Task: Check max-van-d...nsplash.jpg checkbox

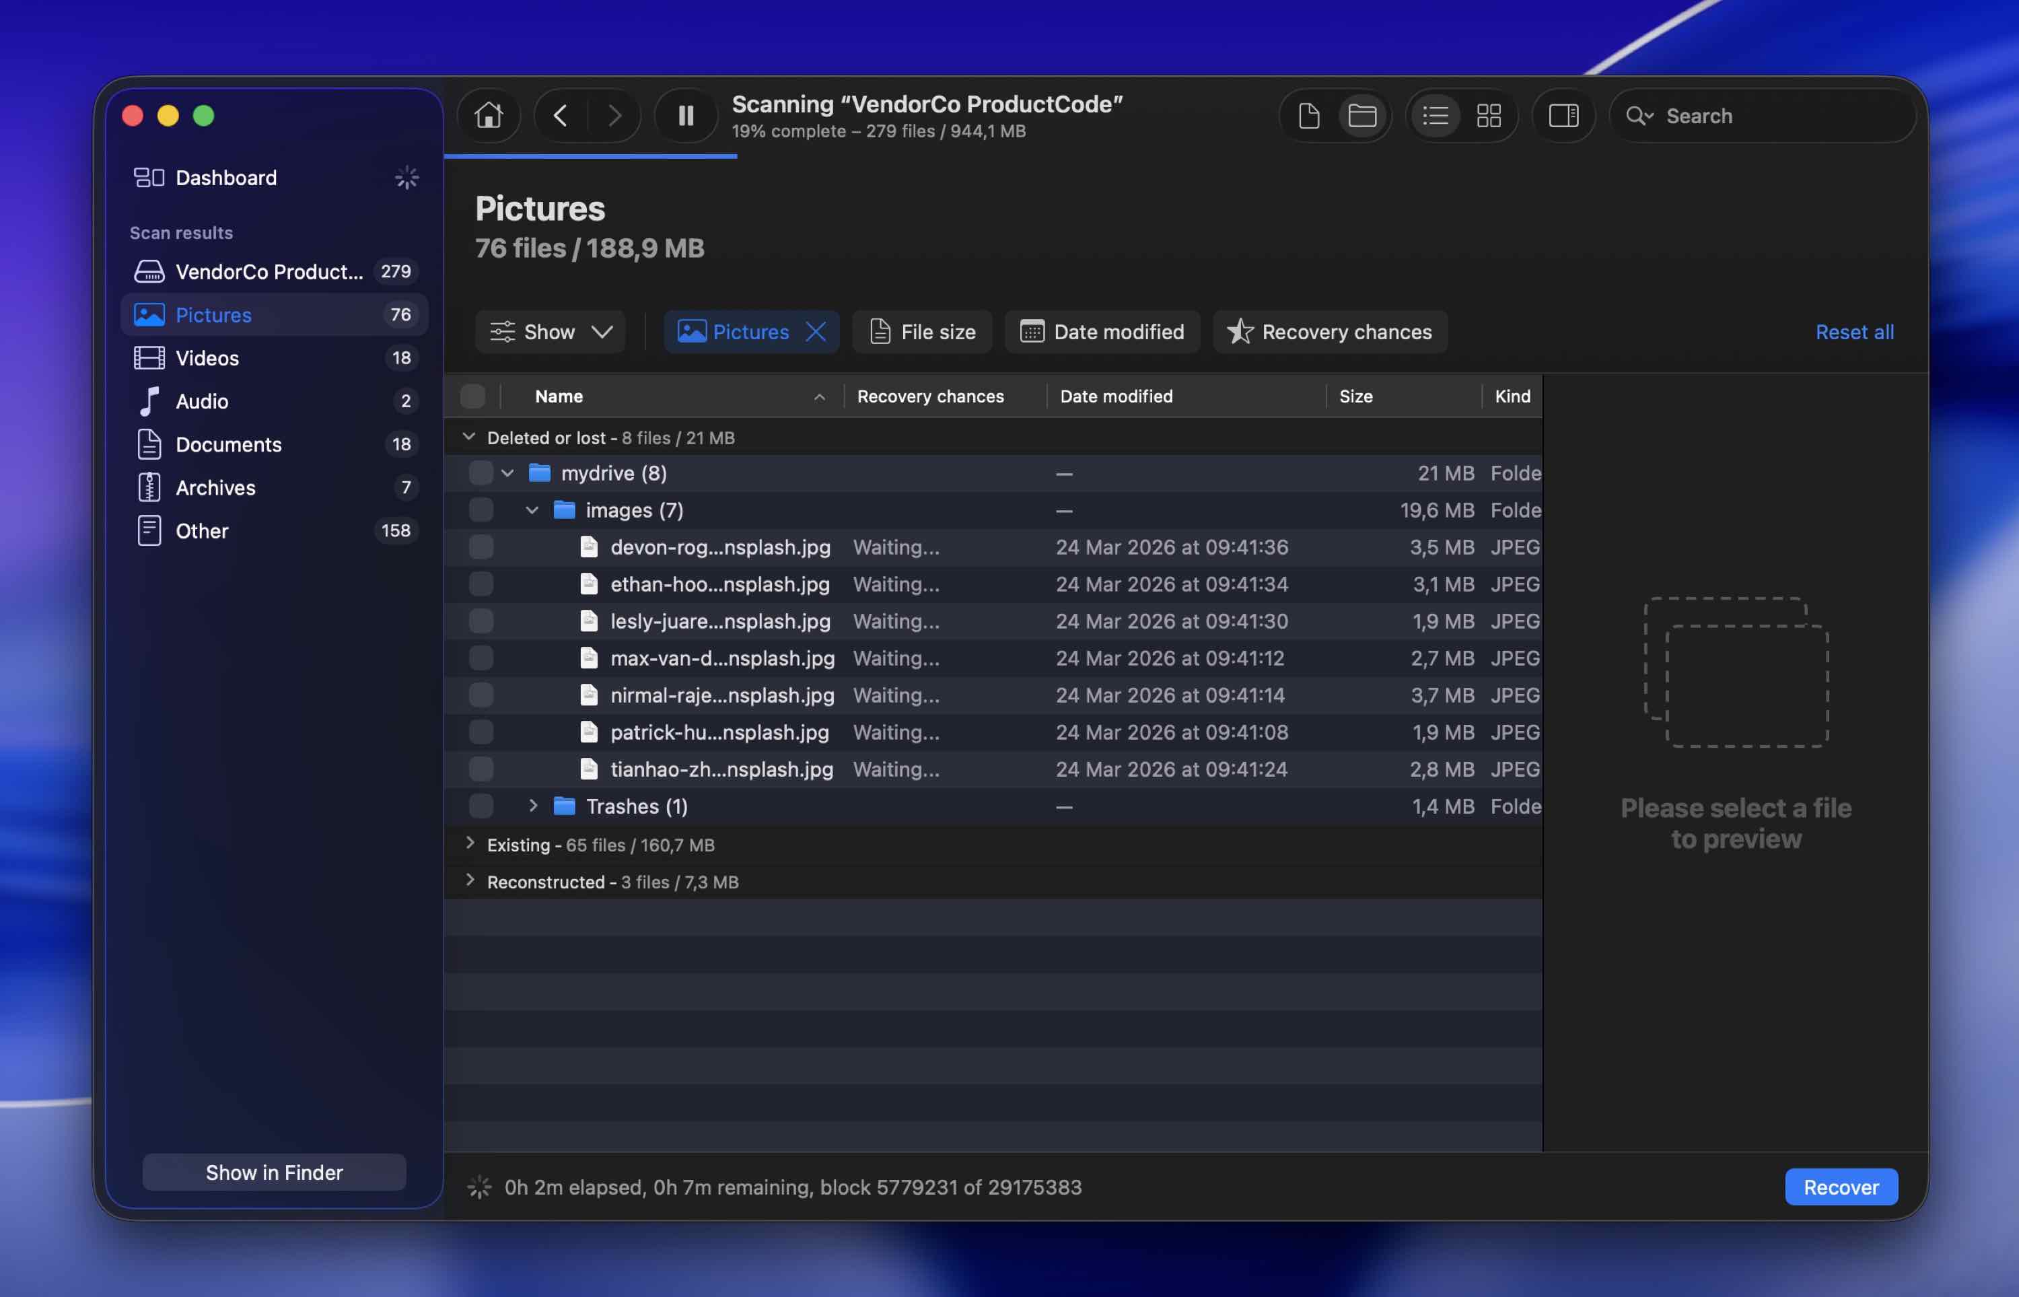Action: click(x=481, y=658)
